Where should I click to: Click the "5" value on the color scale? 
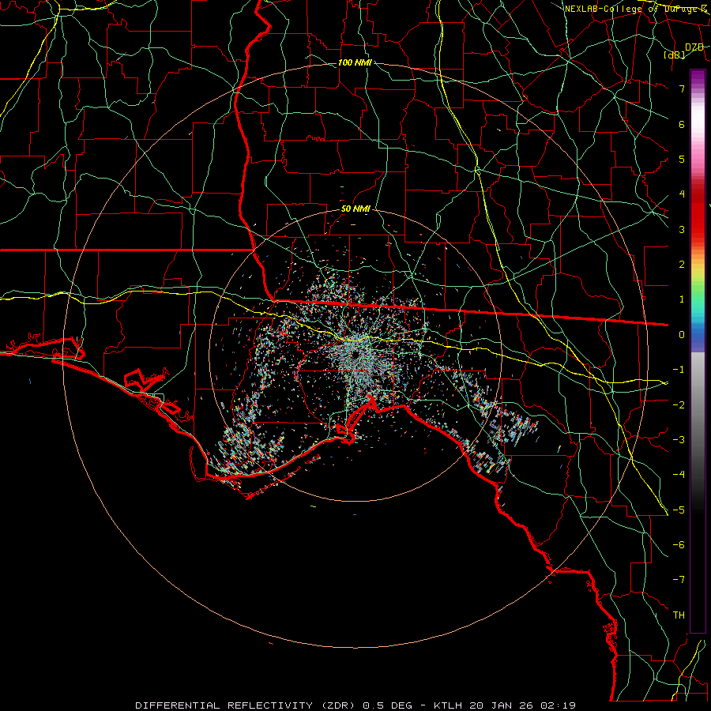(x=682, y=159)
